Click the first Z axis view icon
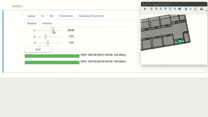This screenshot has height=117, width=208. [170, 9]
